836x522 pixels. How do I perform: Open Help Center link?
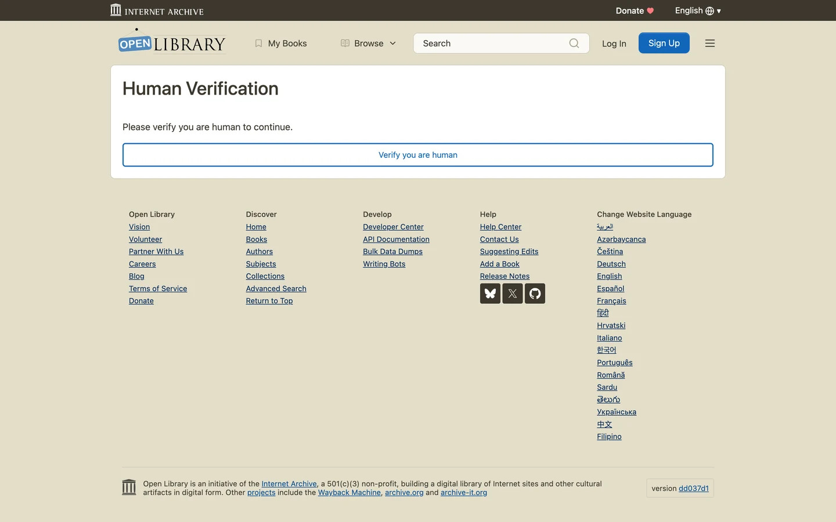(x=500, y=227)
